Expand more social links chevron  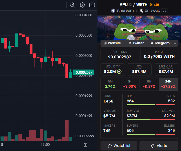coord(175,43)
